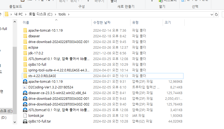Click the D2Coding-Ver1.3.2-20180524 file name

(51, 87)
